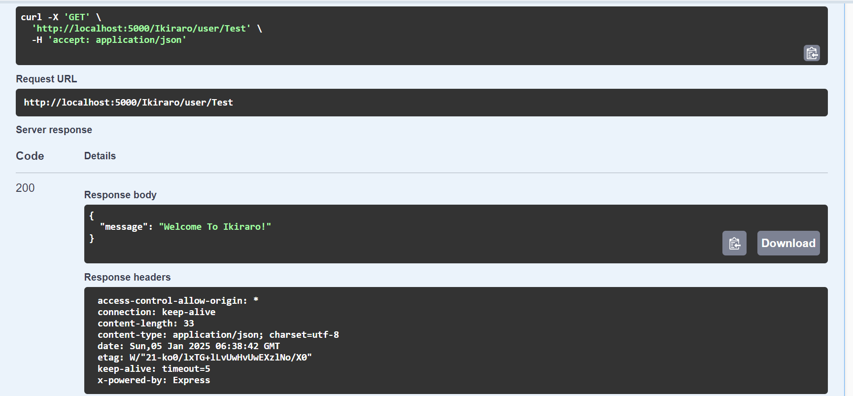853x396 pixels.
Task: Click the Request URL text box
Action: (x=422, y=103)
